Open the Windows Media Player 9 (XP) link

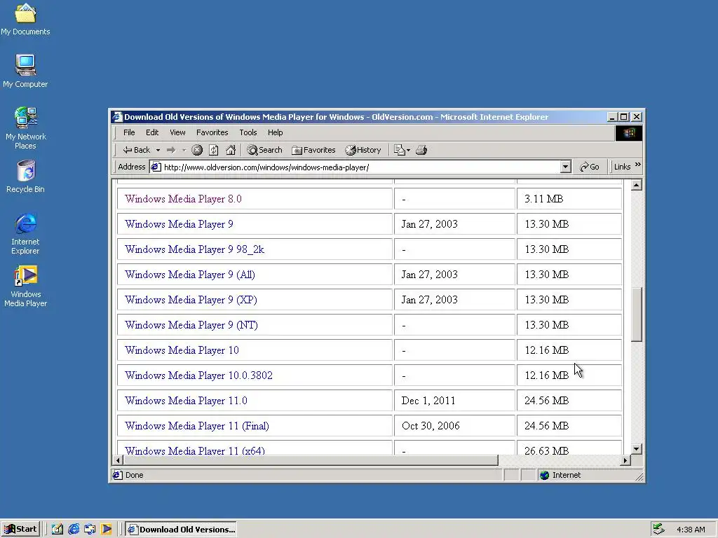coord(191,300)
